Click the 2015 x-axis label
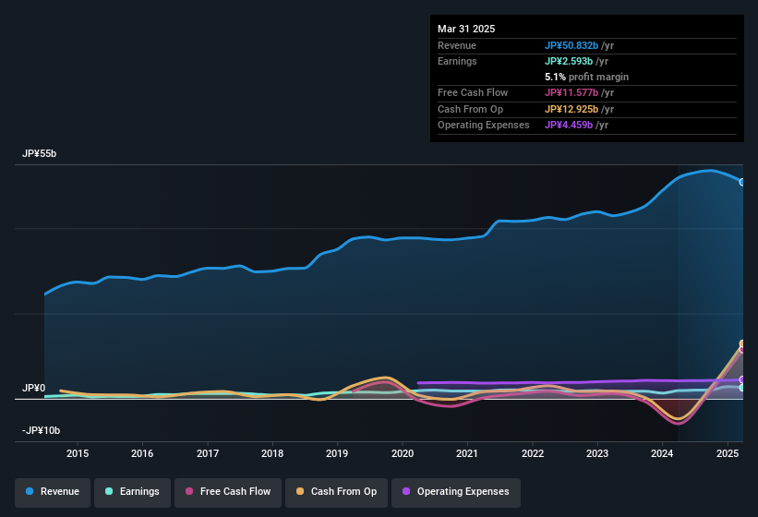The width and height of the screenshot is (758, 517). point(78,453)
